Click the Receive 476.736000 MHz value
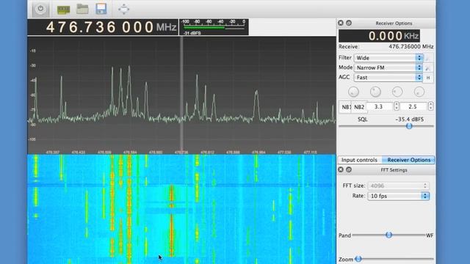 411,47
